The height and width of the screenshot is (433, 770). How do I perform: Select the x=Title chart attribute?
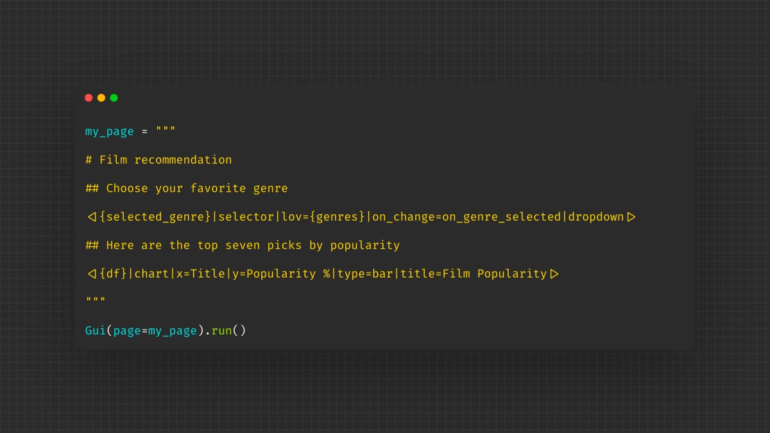coord(201,273)
